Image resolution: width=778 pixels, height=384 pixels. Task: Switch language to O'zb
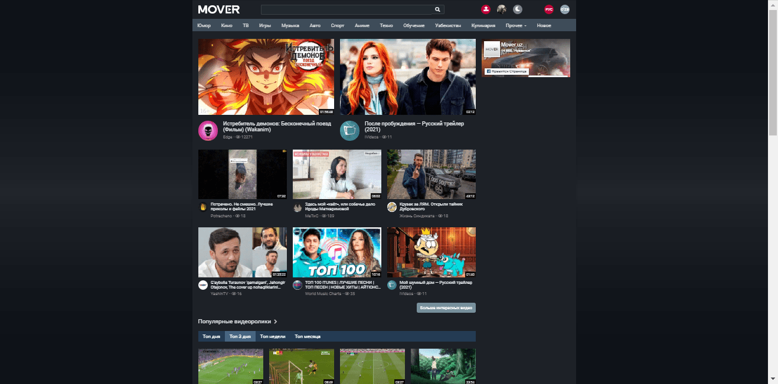(565, 9)
